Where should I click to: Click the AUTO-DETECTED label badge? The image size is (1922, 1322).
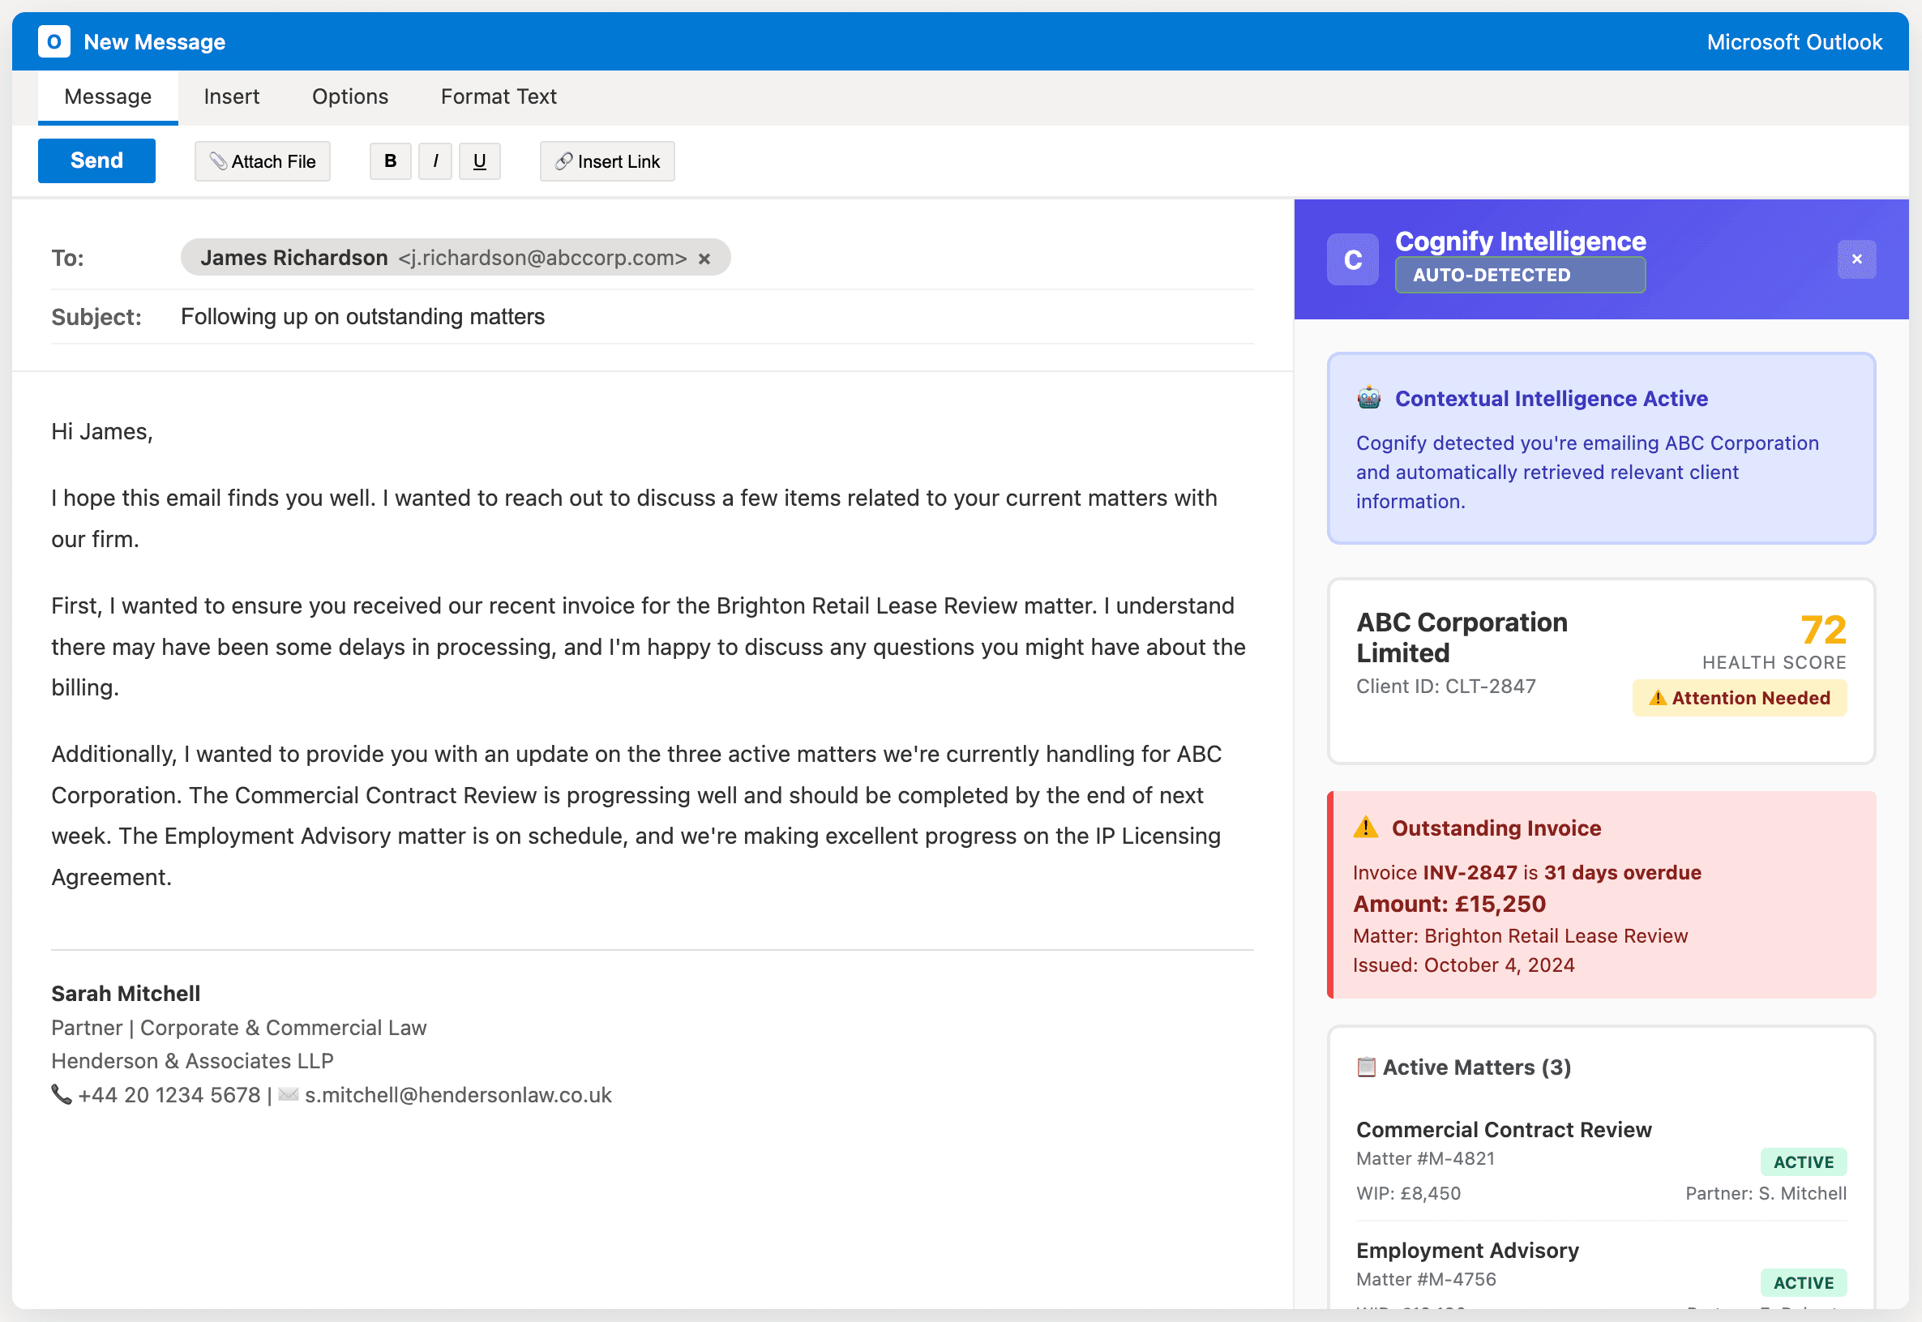tap(1519, 274)
